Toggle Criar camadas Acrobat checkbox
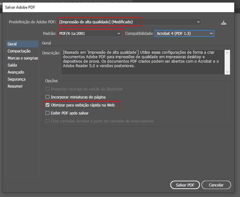 47,121
